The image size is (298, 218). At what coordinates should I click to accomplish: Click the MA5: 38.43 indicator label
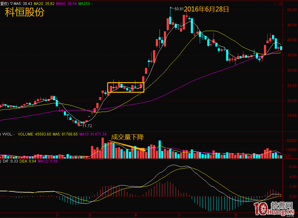[23, 4]
